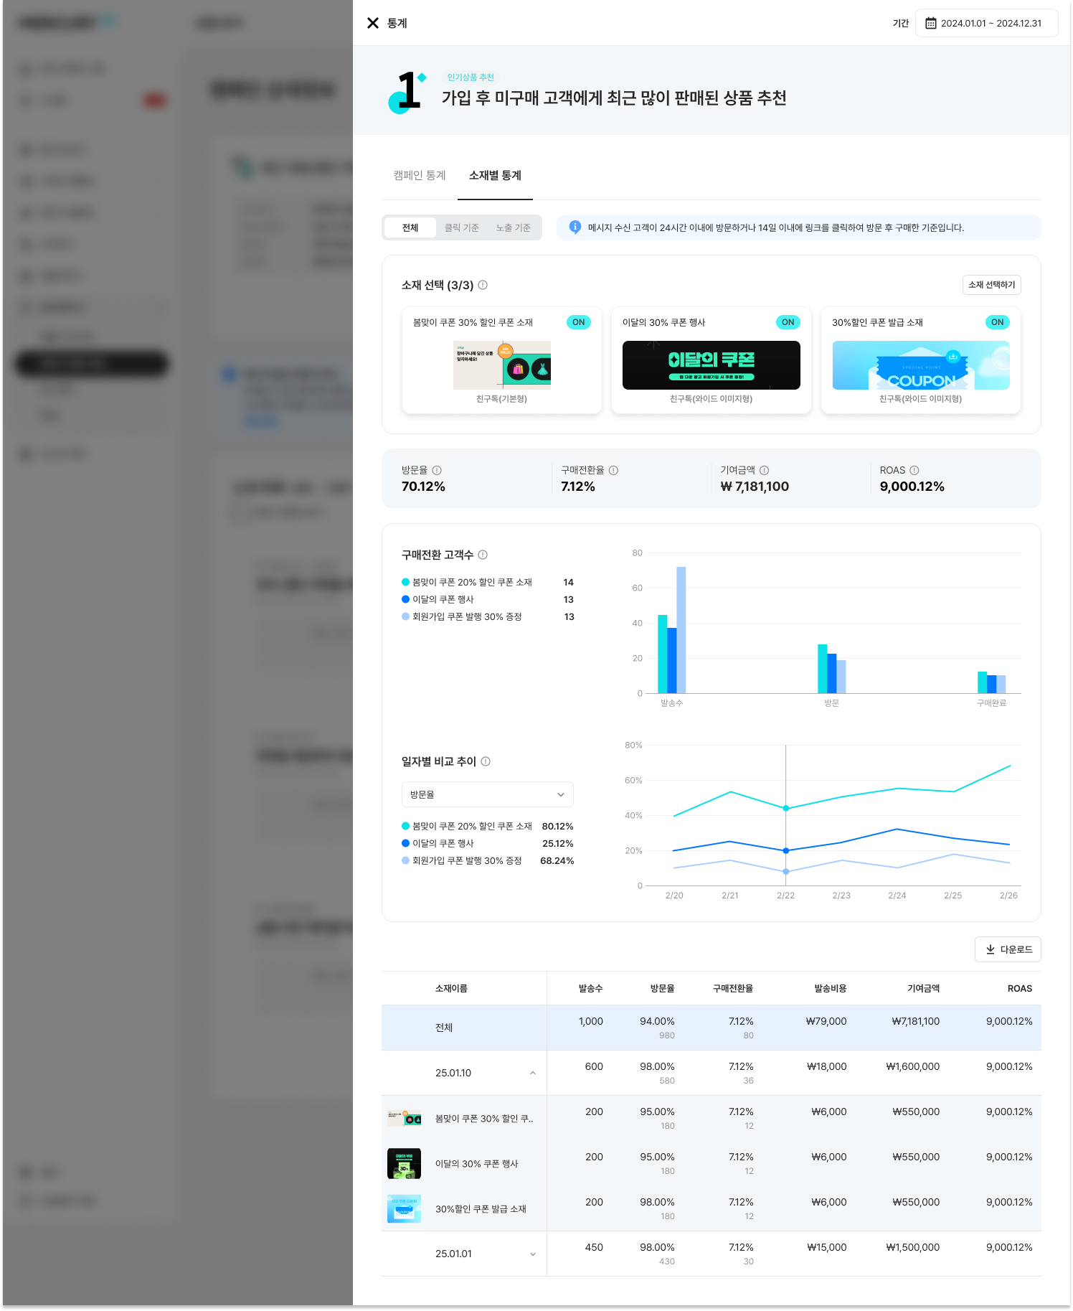Click info icon beside 기여금액 metric
This screenshot has width=1073, height=1311.
click(x=764, y=470)
